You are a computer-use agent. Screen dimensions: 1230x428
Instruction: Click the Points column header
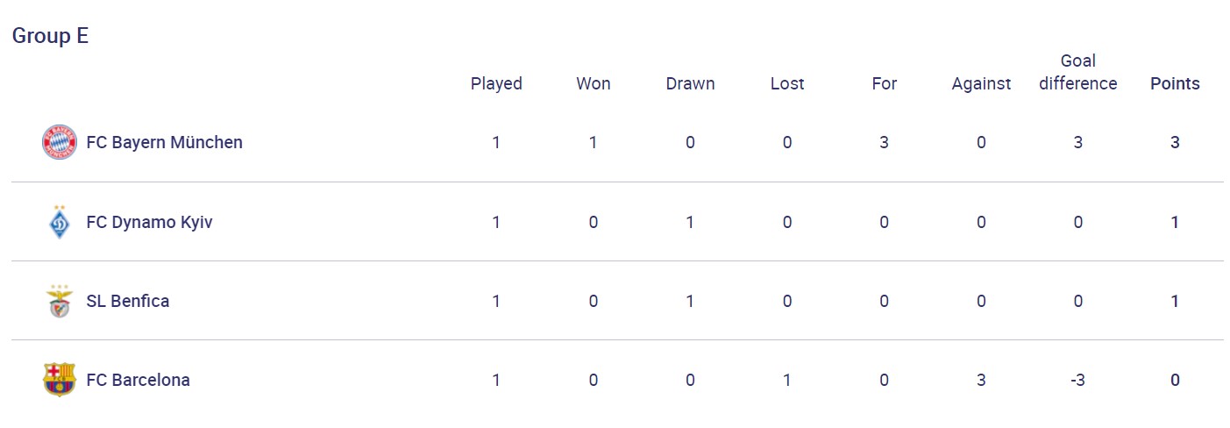point(1175,83)
